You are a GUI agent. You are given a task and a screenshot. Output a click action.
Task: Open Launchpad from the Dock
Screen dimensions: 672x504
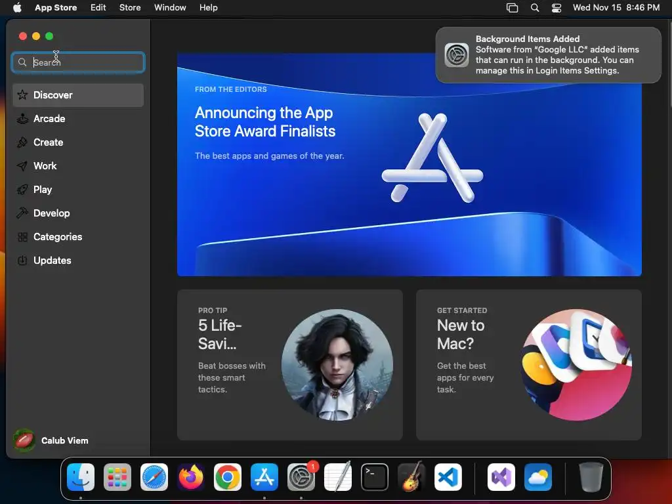[x=117, y=477]
